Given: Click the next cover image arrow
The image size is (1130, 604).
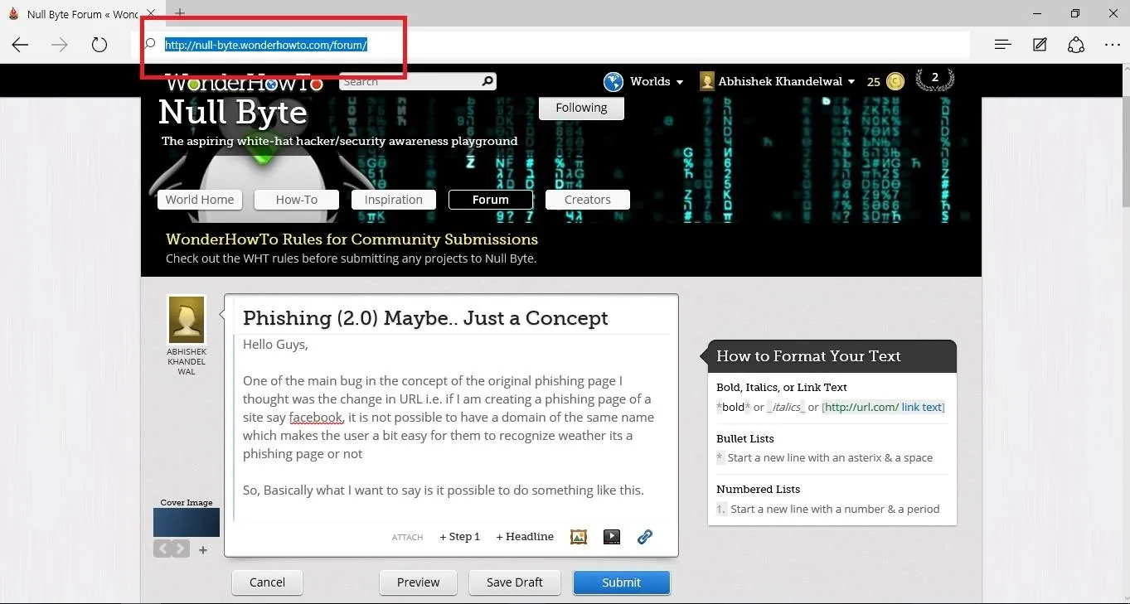Looking at the screenshot, I should 180,548.
